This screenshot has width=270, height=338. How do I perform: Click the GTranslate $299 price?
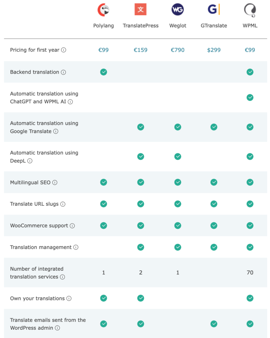(214, 50)
